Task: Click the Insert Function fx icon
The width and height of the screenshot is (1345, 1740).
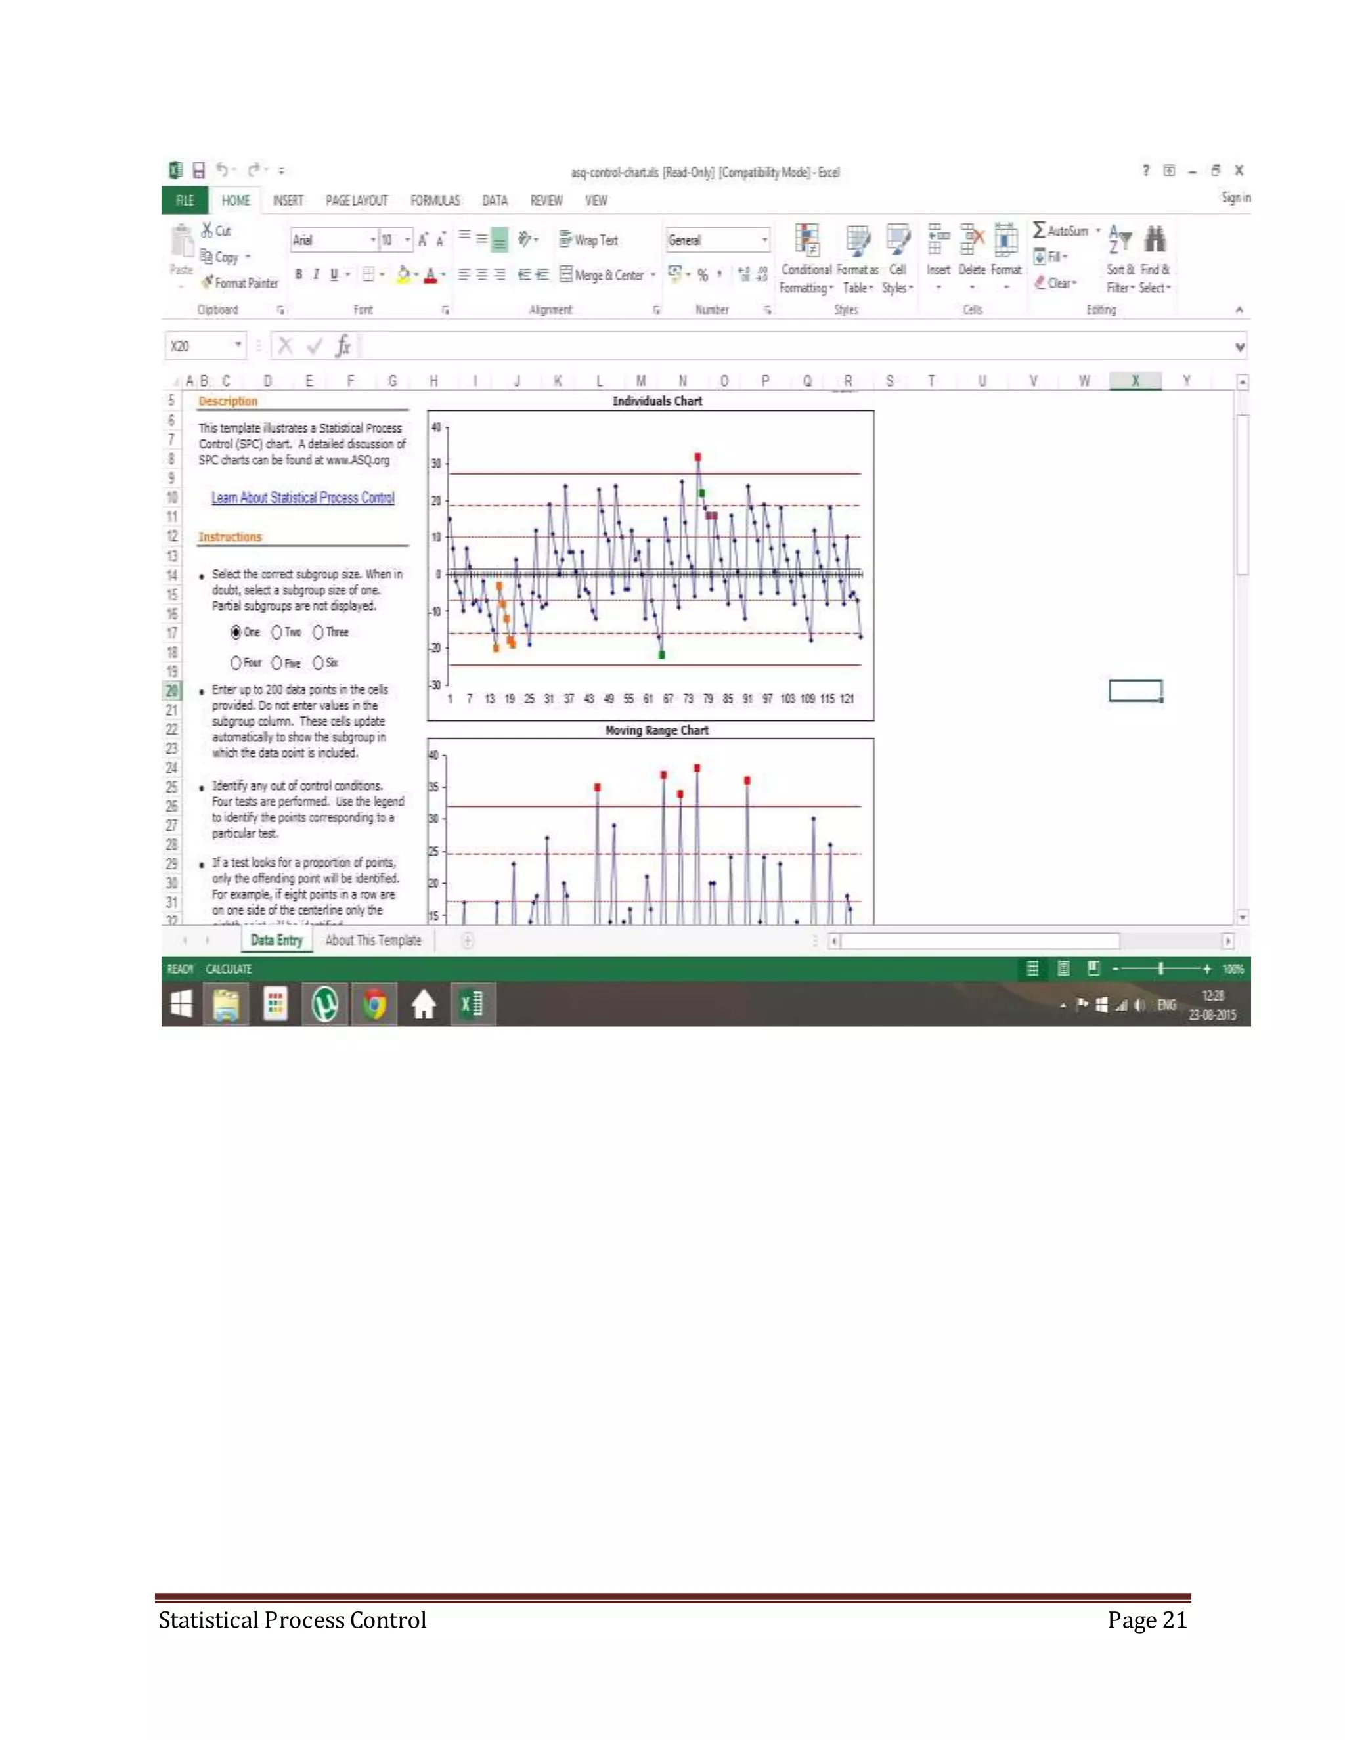Action: click(x=343, y=346)
